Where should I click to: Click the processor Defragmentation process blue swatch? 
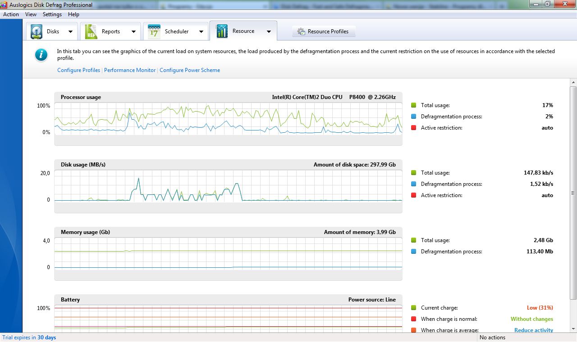[x=413, y=117]
